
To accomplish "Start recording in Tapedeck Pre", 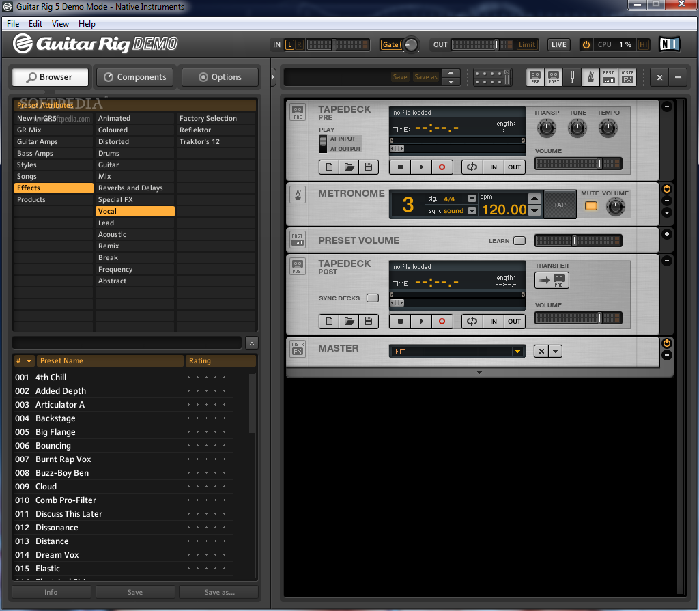I will point(442,167).
